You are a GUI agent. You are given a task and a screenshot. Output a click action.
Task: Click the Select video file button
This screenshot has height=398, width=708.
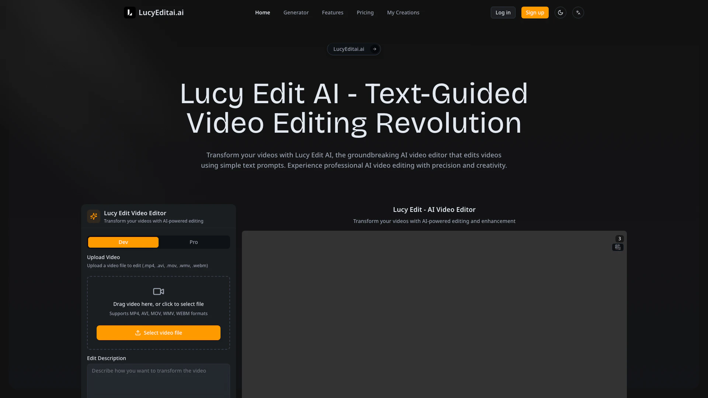click(159, 333)
